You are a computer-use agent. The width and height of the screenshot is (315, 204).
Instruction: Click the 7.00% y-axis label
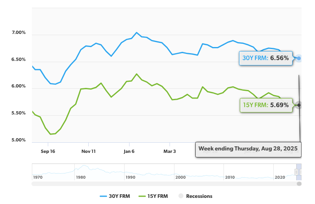[19, 33]
